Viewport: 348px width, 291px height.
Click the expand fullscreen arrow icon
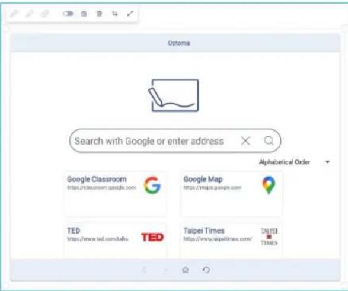(130, 14)
